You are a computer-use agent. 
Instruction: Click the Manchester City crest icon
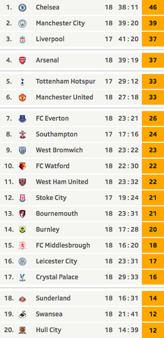(22, 23)
